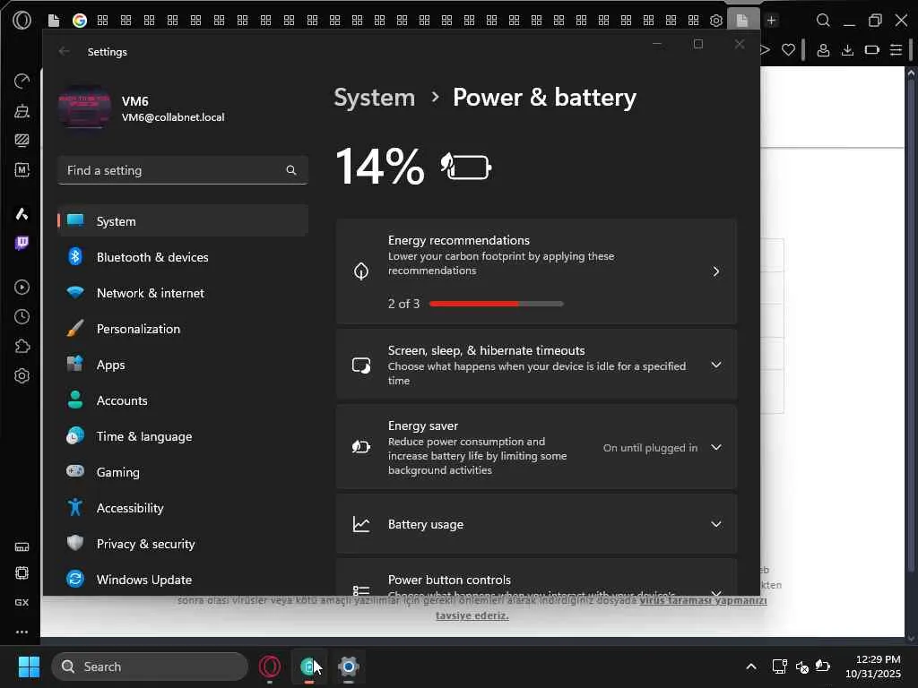Screen dimensions: 918x688
Task: Click the RAM chip icon in Opera sidebar
Action: [22, 572]
